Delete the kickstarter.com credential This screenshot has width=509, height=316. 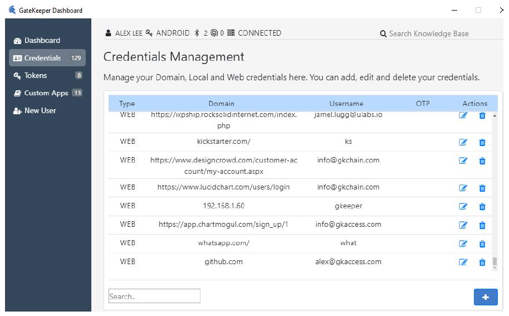coord(482,142)
